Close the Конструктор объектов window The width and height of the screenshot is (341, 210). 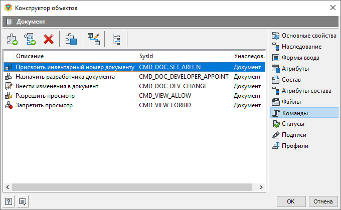point(333,8)
